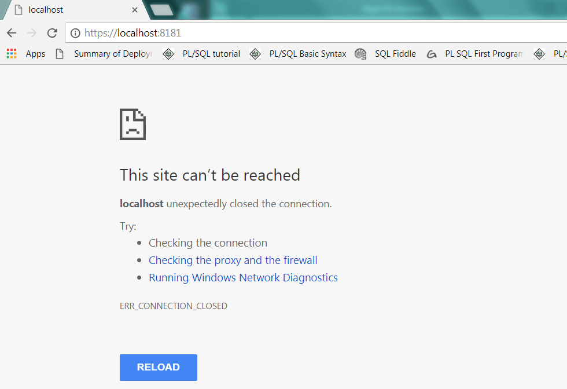Click the PL/SQL Basic Syntax bookmark icon
The height and width of the screenshot is (389, 567).
(x=255, y=54)
